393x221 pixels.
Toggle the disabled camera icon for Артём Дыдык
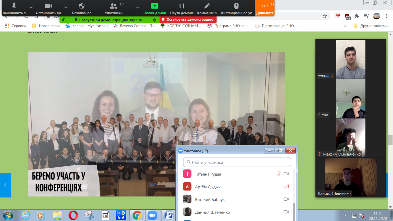click(x=286, y=187)
